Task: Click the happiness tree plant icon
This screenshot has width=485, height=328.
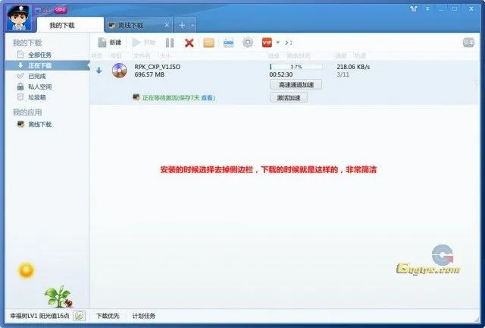Action: [58, 297]
